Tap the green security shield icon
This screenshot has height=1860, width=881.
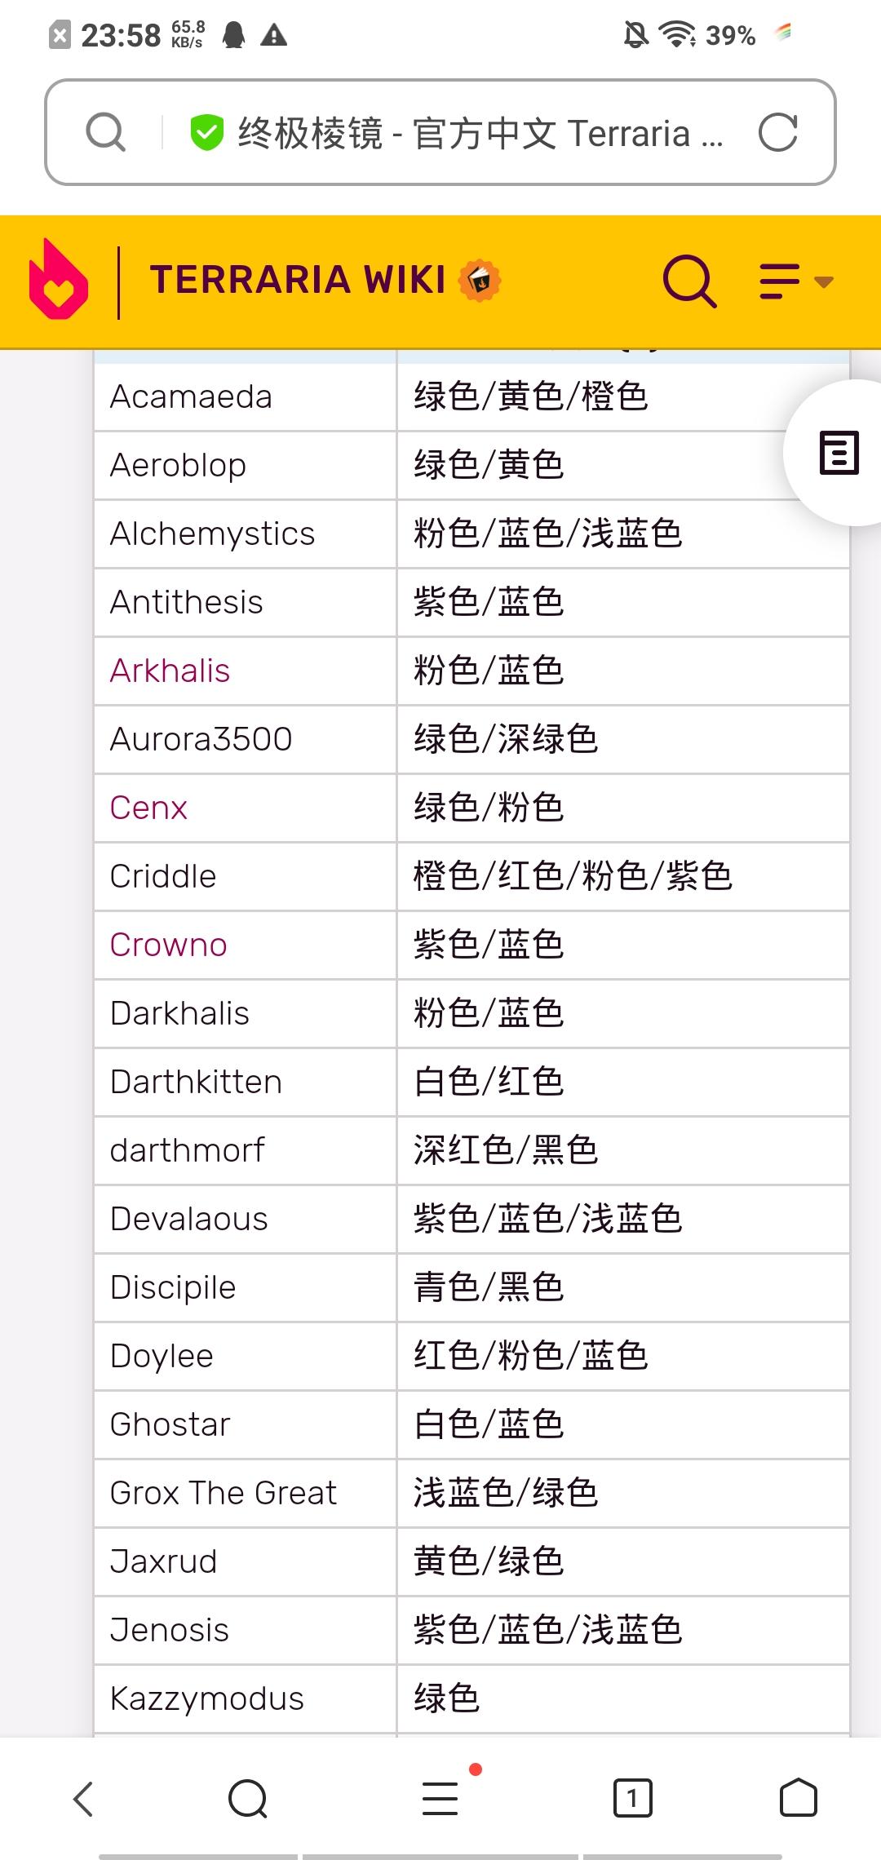coord(206,132)
